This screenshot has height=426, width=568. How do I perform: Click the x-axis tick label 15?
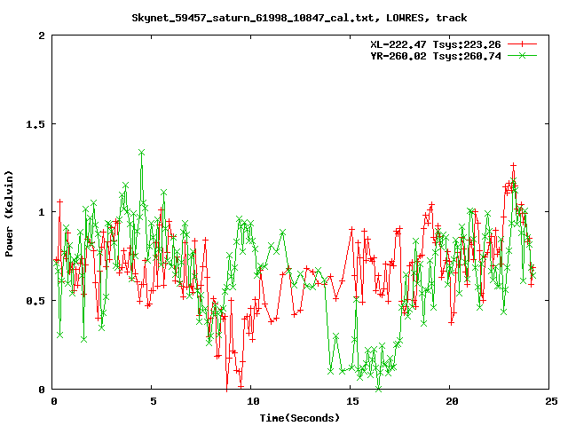coord(352,401)
